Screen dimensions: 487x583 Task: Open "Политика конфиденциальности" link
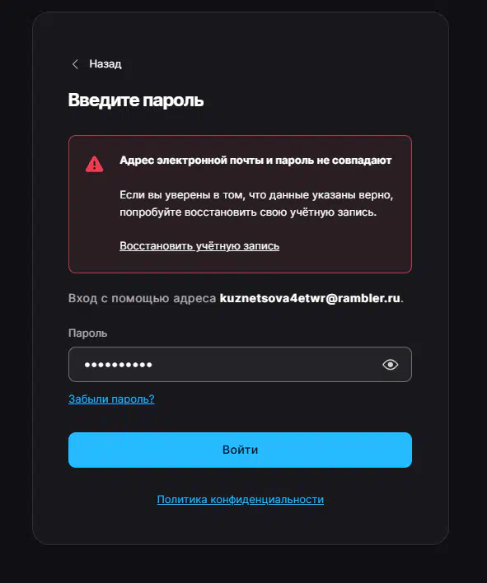[241, 499]
